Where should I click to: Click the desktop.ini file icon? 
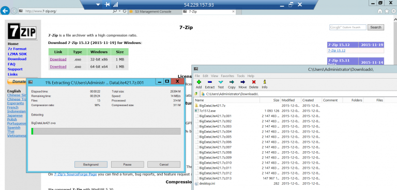[197, 184]
